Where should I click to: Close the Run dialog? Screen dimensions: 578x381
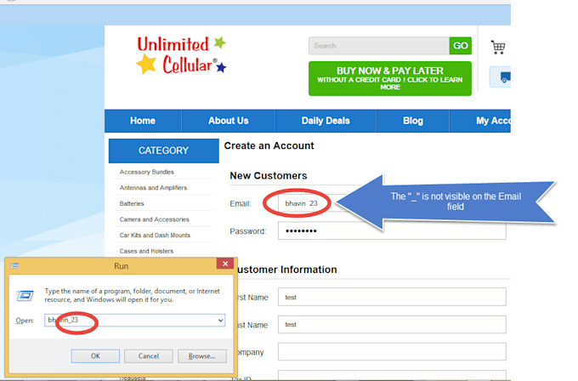(225, 264)
